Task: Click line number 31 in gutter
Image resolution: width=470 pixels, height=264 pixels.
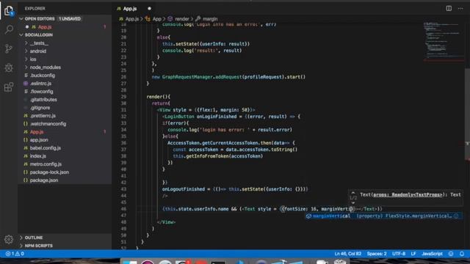Action: pyautogui.click(x=123, y=110)
